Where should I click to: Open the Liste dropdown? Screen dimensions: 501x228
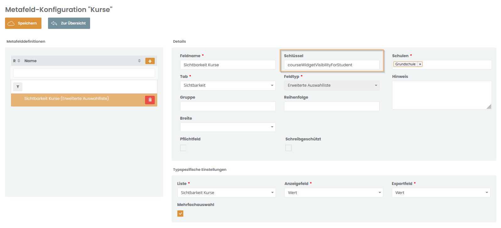pos(226,193)
